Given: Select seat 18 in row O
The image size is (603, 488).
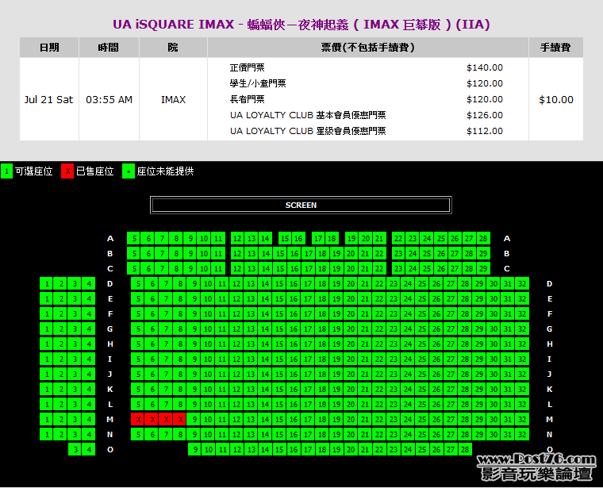Looking at the screenshot, I should (322, 449).
